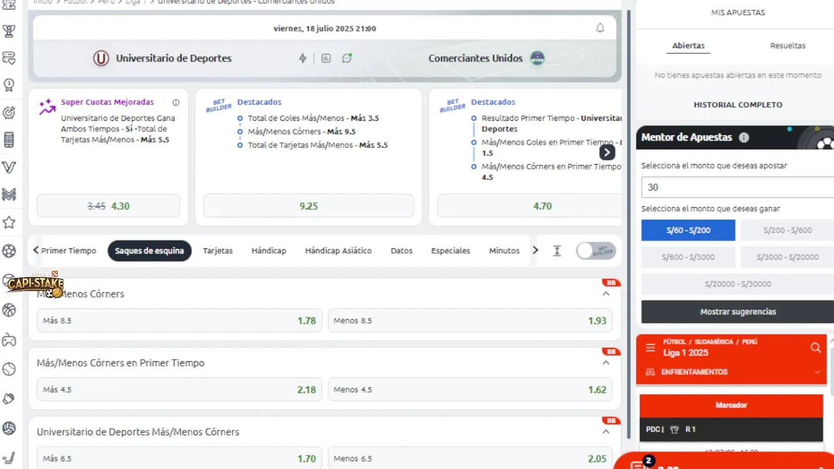
Task: Switch to Minutos tab
Action: 504,251
